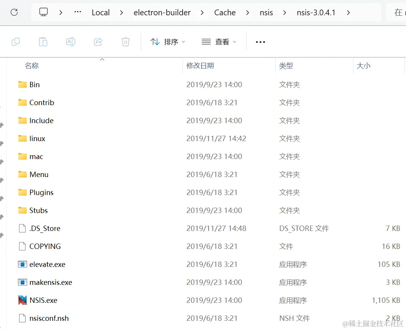This screenshot has height=330, width=406.
Task: Click the 名称 column sort indicator arrow
Action: click(x=102, y=60)
